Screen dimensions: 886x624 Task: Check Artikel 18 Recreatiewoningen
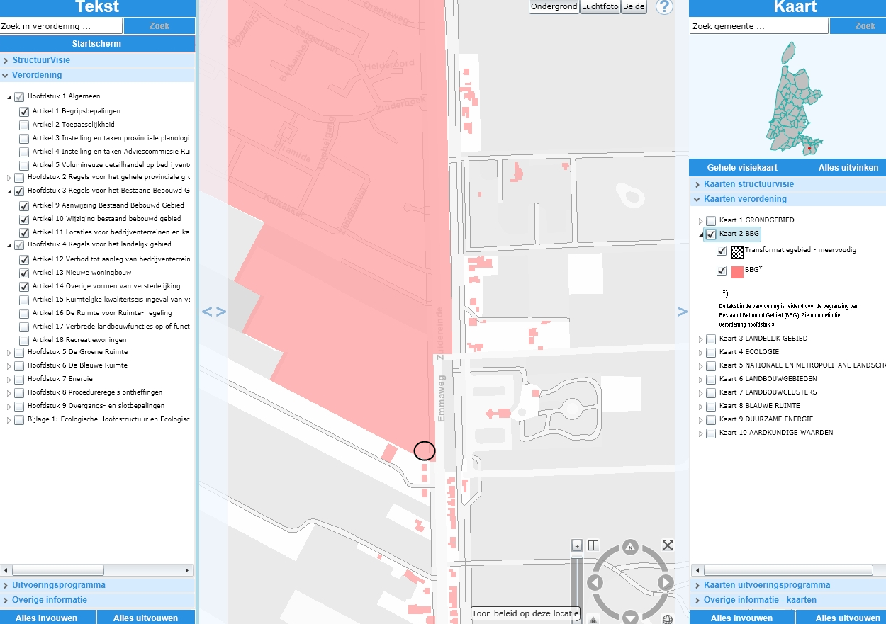[x=24, y=340]
